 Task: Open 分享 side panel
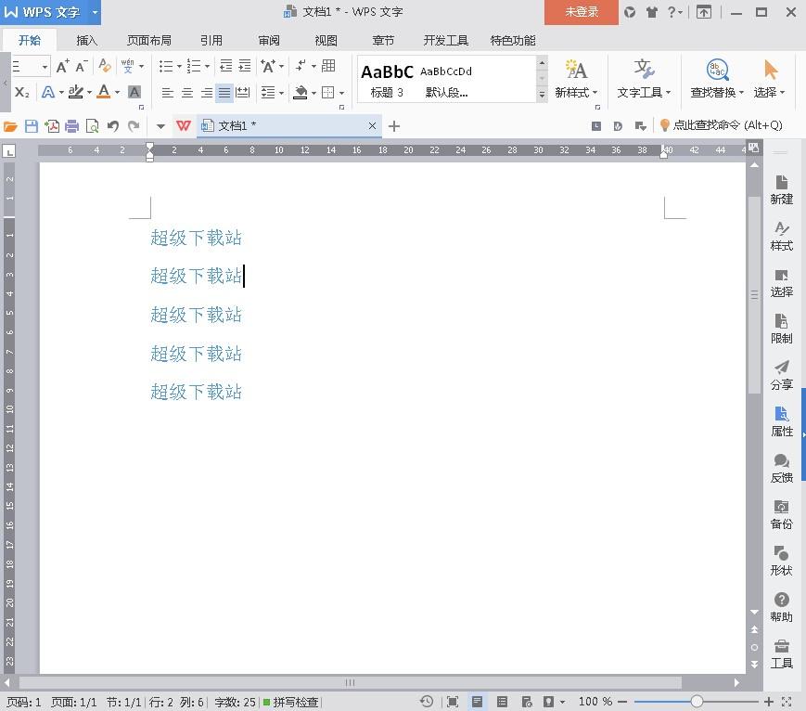pyautogui.click(x=781, y=375)
